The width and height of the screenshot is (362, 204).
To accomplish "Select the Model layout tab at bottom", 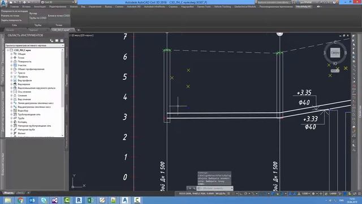I will pos(9,193).
